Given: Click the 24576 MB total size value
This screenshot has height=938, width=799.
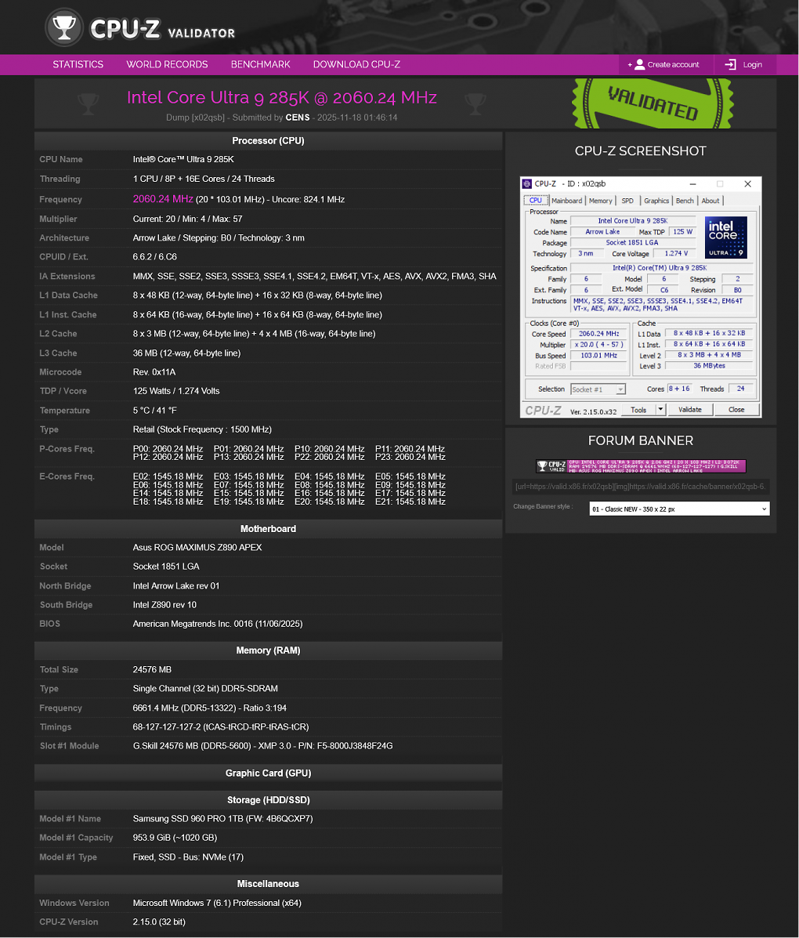Looking at the screenshot, I should 152,669.
